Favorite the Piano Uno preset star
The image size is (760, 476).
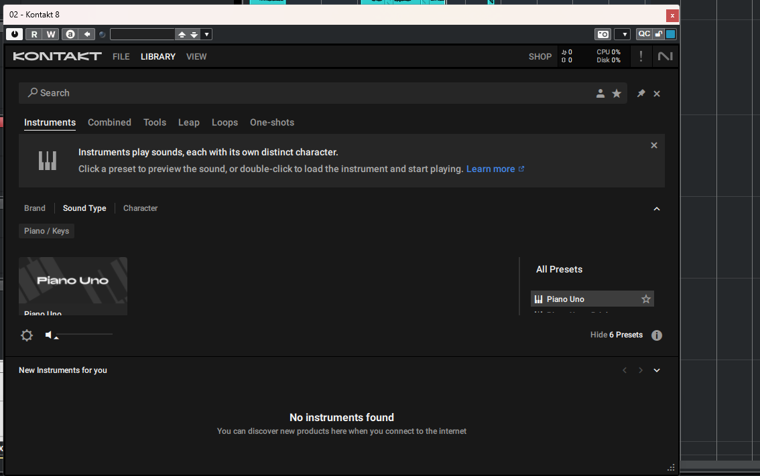pyautogui.click(x=645, y=299)
